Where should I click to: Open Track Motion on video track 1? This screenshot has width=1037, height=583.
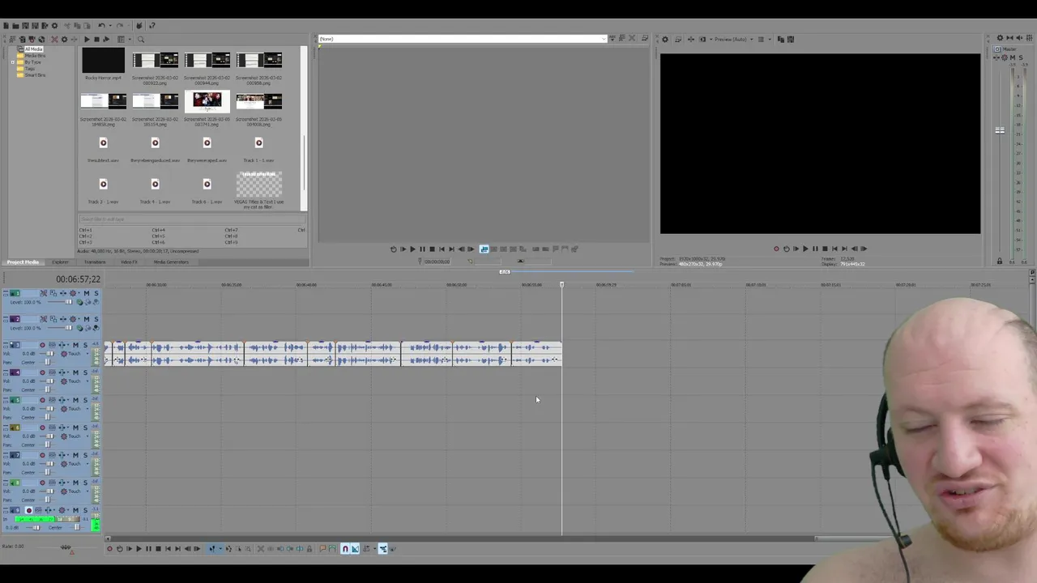coord(53,293)
